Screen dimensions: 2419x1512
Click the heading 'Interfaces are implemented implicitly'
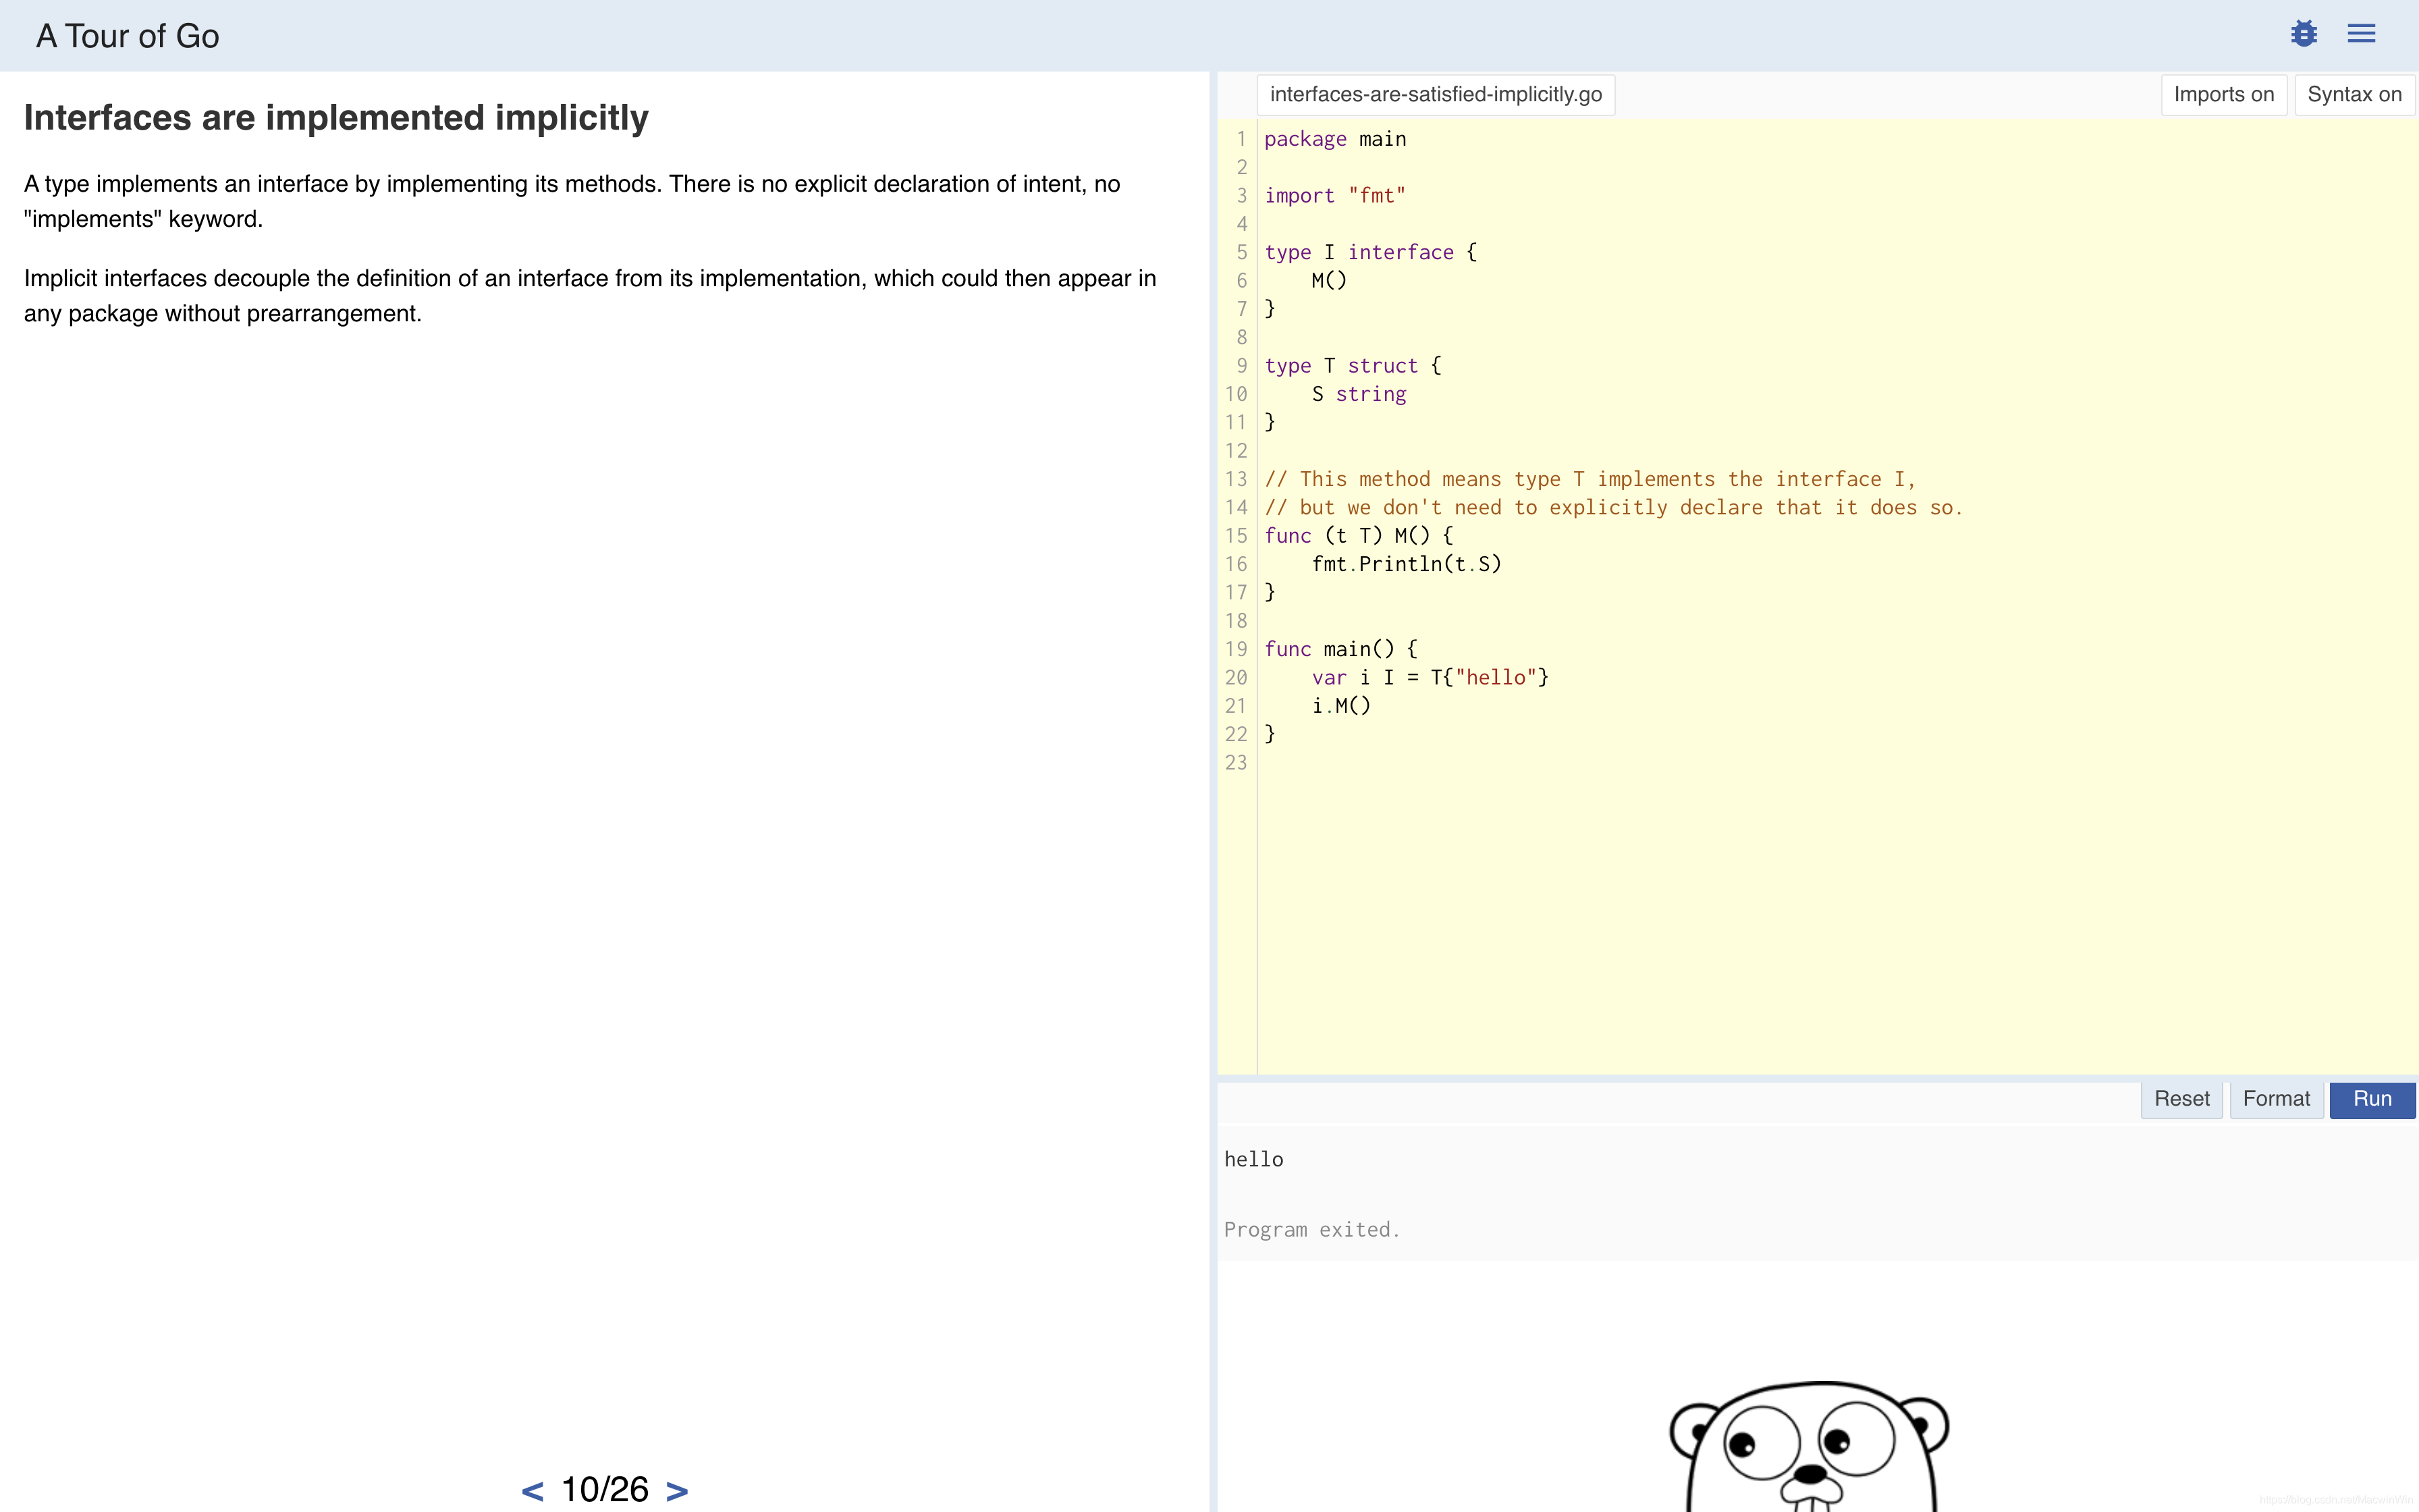(336, 118)
